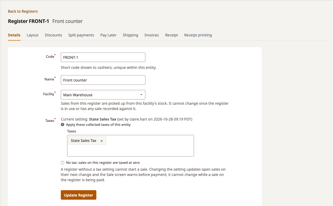Go to the Discounts tab
The image size is (333, 206).
[x=53, y=35]
